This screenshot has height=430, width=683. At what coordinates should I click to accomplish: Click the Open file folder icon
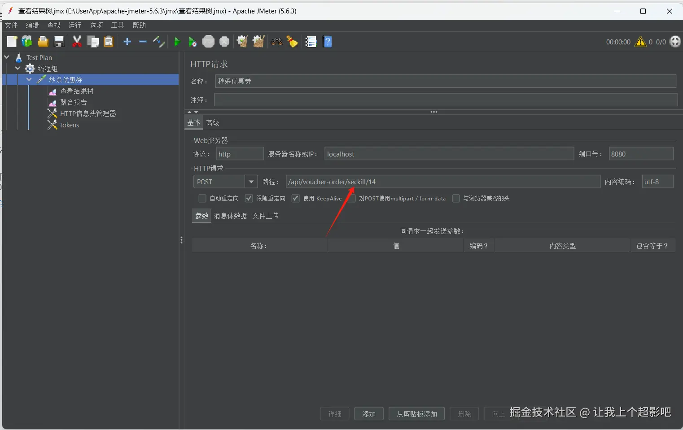coord(43,42)
